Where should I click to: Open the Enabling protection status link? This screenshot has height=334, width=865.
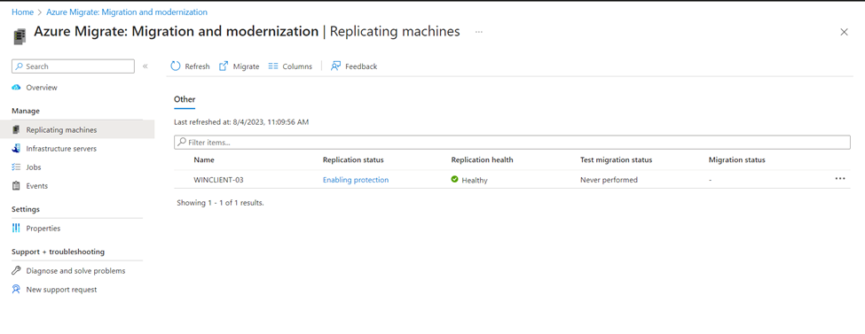click(356, 180)
